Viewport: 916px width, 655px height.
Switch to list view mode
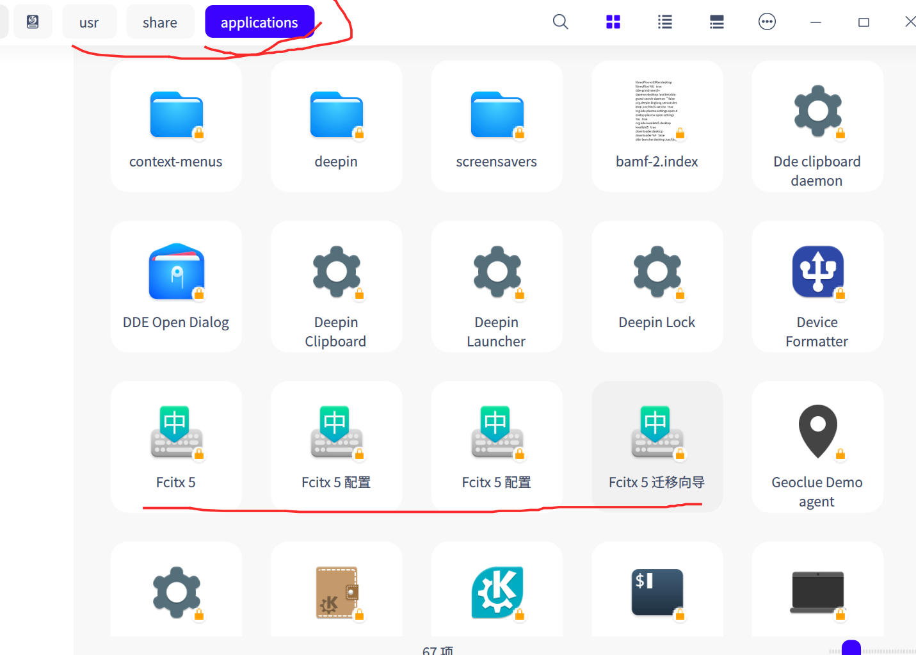(664, 21)
